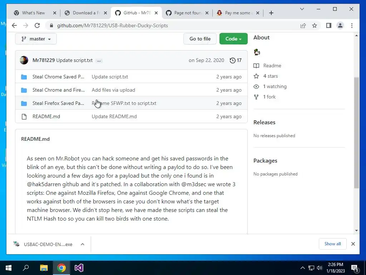Click folder icon for Steal Chrome and Fire

[24, 90]
